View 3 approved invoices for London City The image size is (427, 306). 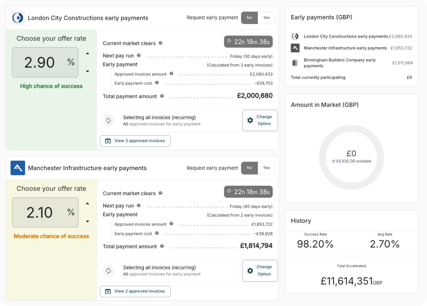point(135,141)
